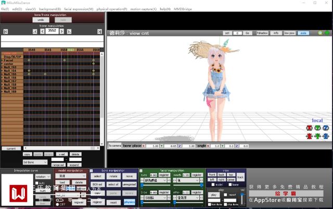
Task: Click next mouth morph arrow
Action: (x=201, y=180)
